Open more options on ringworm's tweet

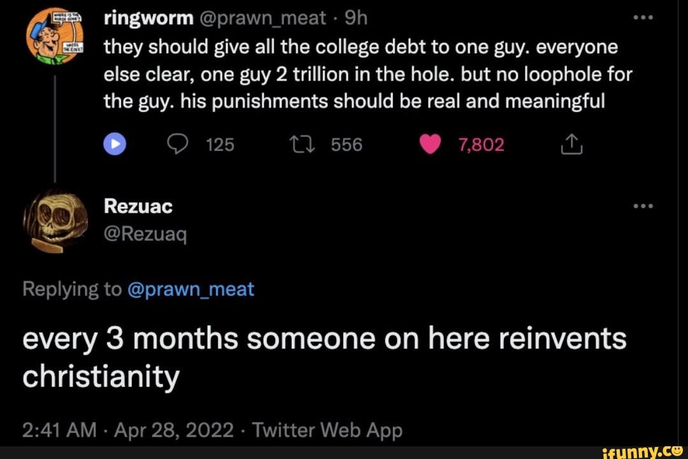643,17
